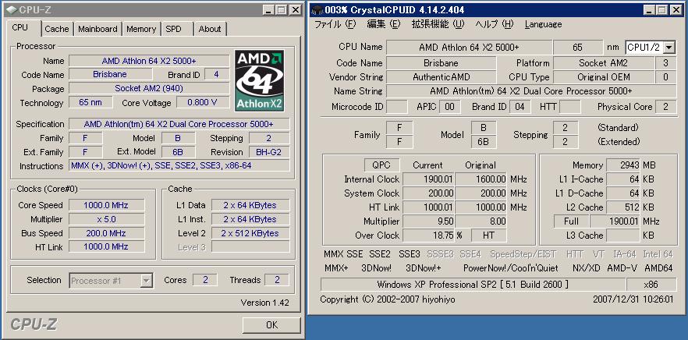The width and height of the screenshot is (688, 340).
Task: Click the Cores value 2 in CPU-Z
Action: pyautogui.click(x=205, y=280)
